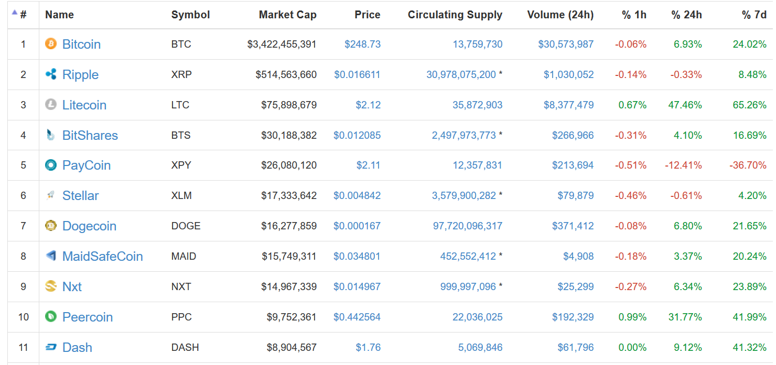Click the Stellar rocket icon
This screenshot has width=776, height=365.
tap(50, 195)
